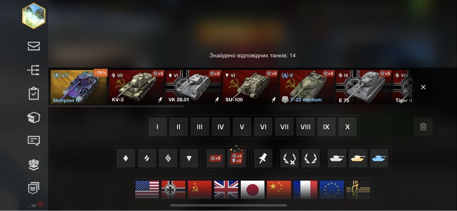
Task: Open the missions clipboard icon
Action: (34, 93)
